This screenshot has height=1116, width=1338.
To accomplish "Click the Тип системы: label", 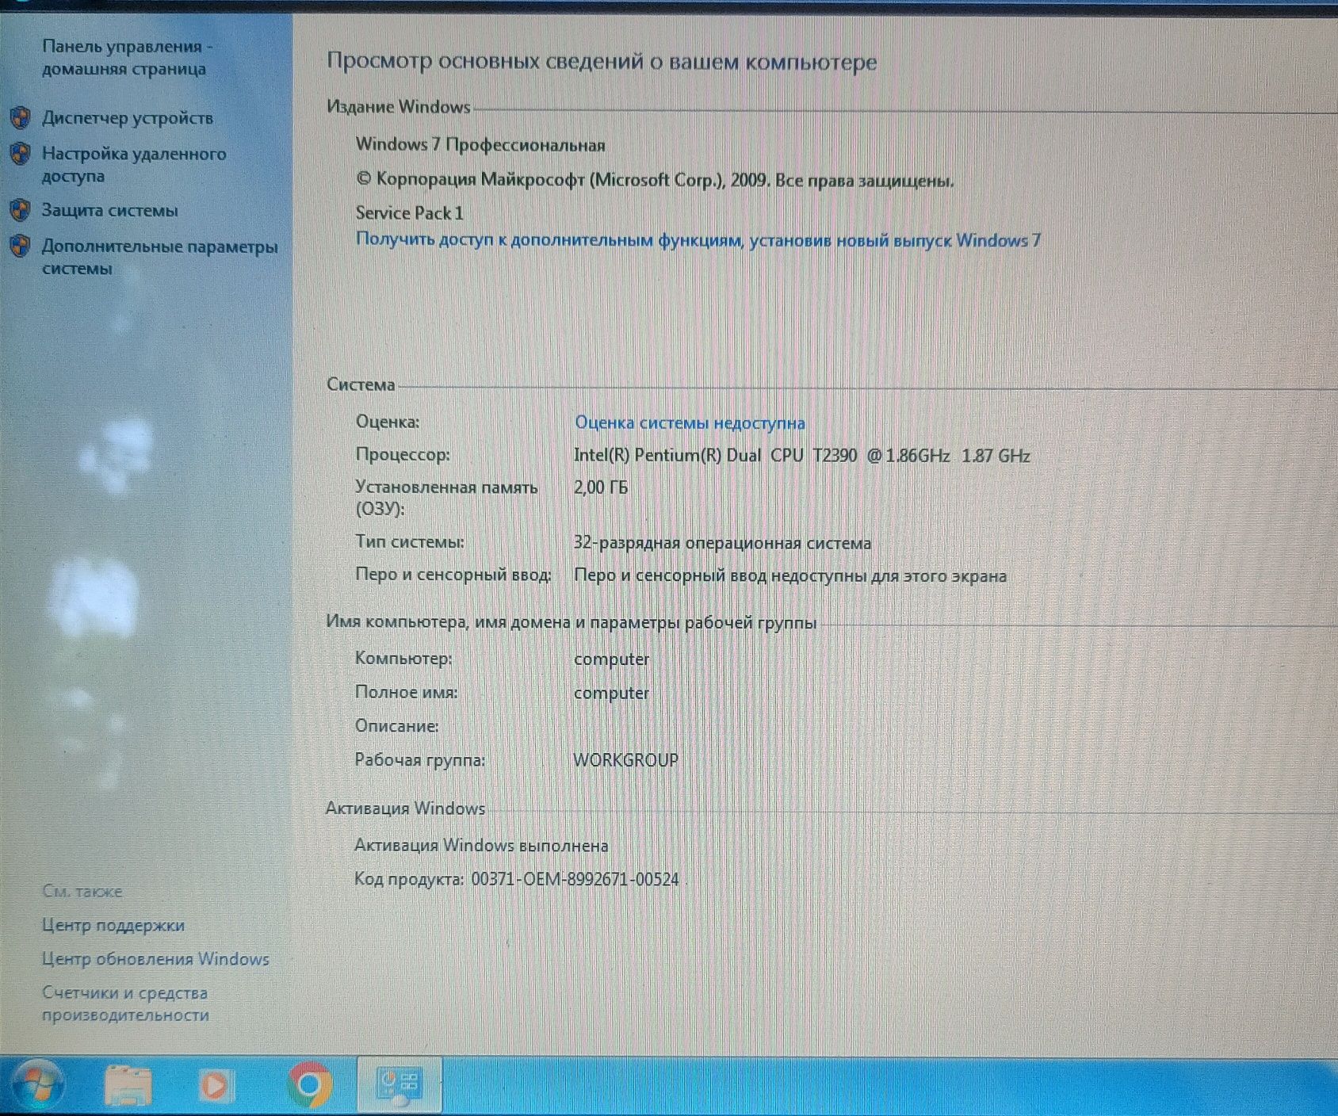I will (x=410, y=542).
